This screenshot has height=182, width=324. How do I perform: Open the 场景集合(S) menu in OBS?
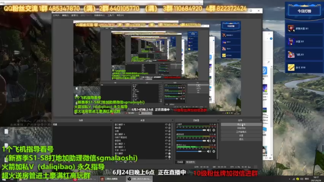99,15
